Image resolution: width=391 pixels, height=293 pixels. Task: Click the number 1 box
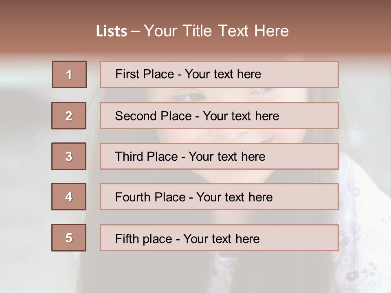[69, 74]
